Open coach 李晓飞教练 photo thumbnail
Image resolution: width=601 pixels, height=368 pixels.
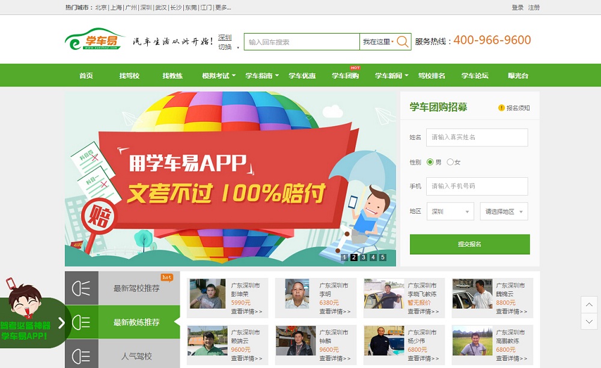click(x=384, y=294)
